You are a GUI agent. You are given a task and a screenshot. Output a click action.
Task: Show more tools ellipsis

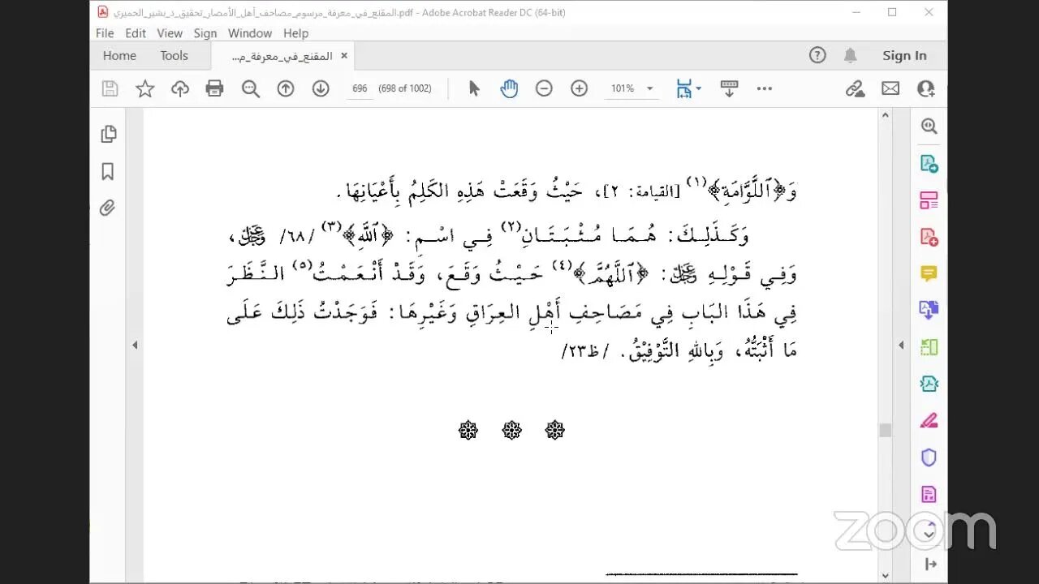[765, 88]
